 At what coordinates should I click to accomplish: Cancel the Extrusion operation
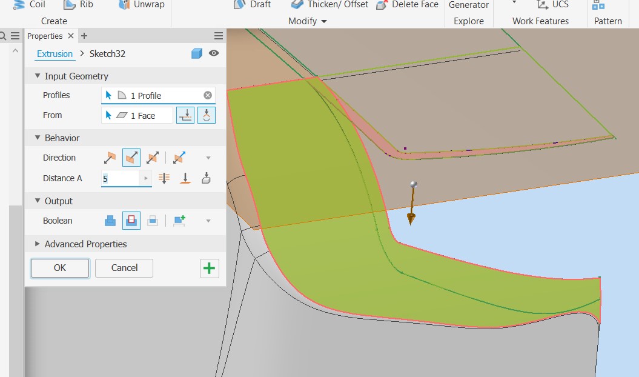124,268
